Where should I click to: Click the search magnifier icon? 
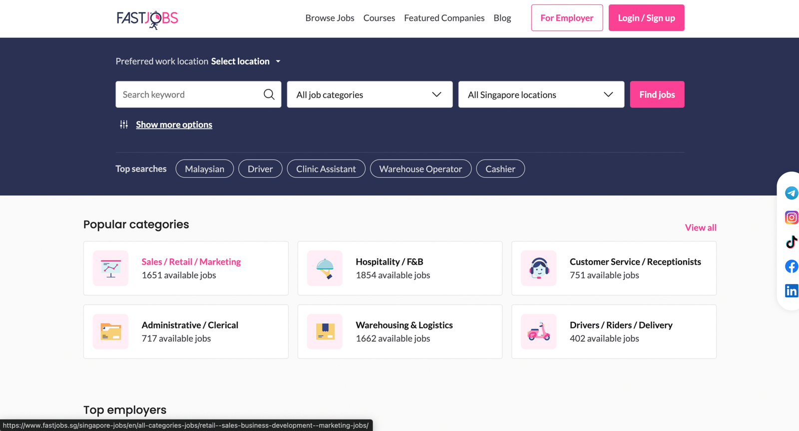[x=269, y=94]
